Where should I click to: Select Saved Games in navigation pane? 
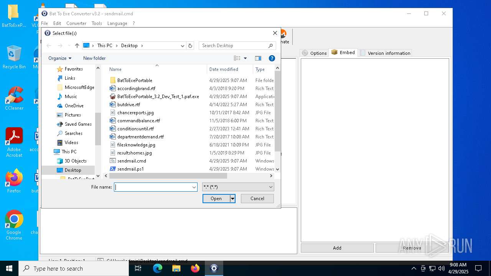coord(78,124)
